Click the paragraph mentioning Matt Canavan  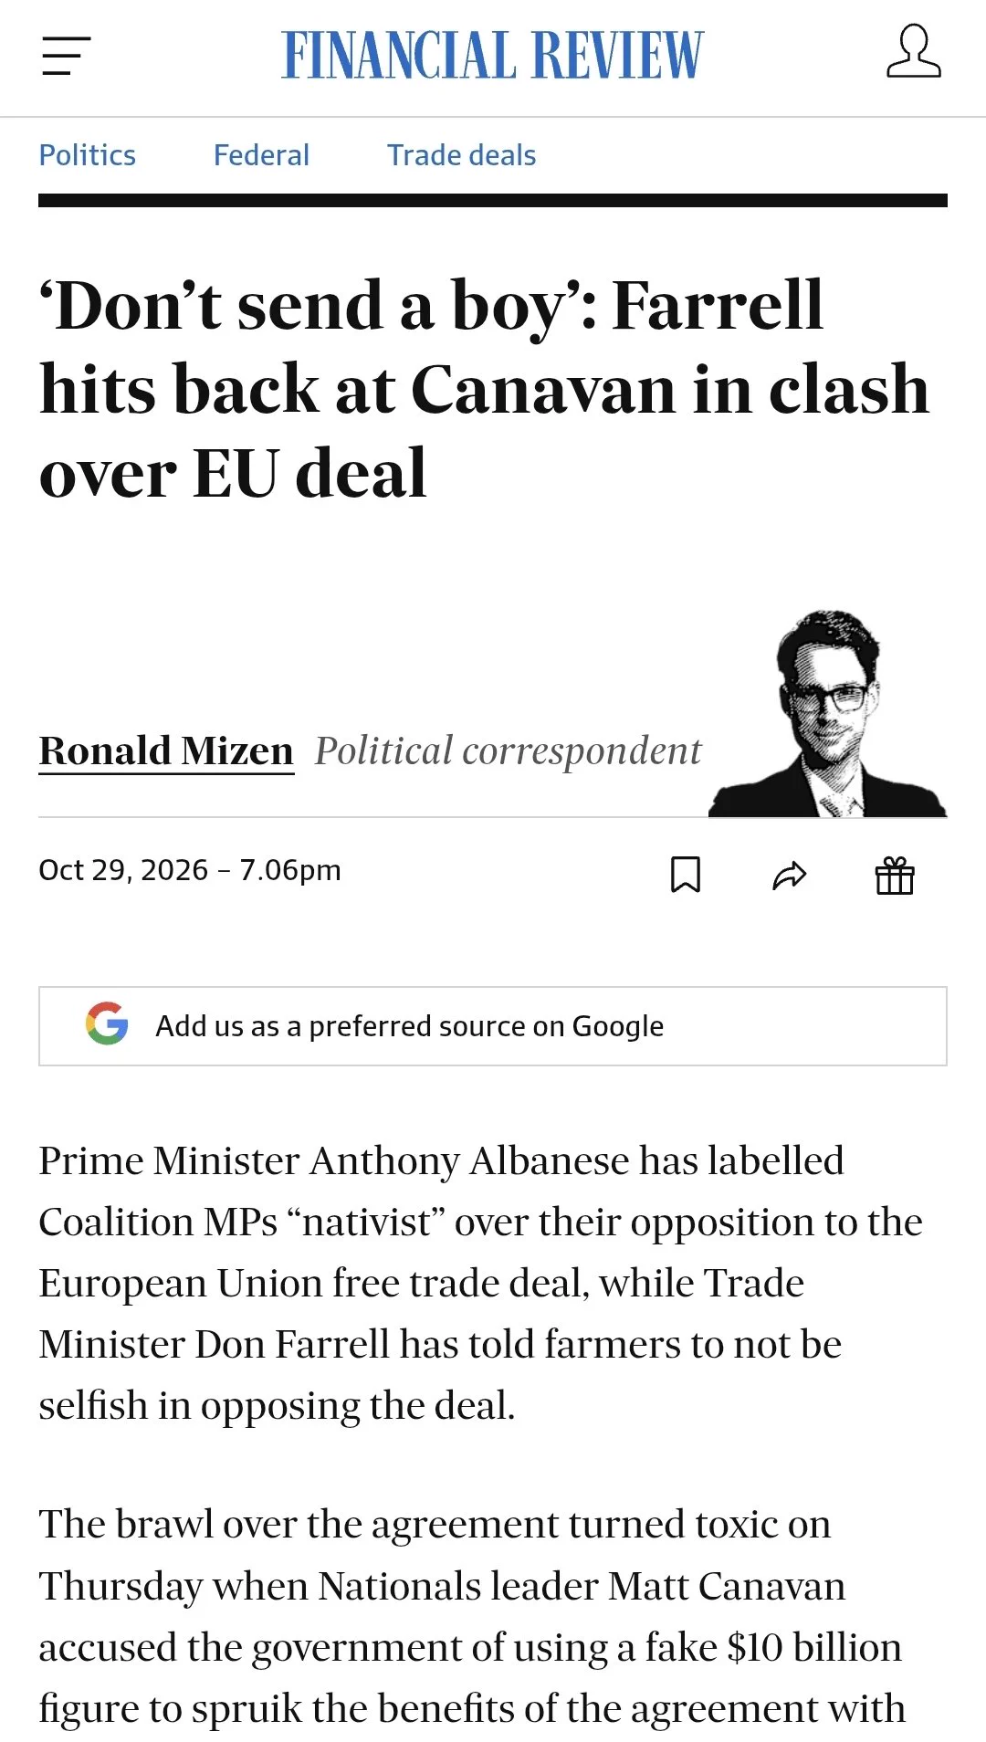click(472, 1616)
